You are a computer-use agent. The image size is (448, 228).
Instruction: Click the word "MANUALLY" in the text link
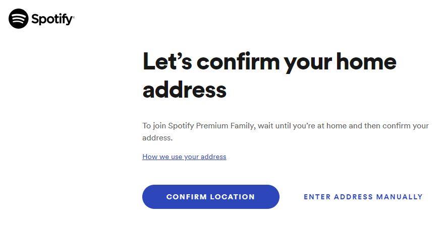pyautogui.click(x=400, y=197)
